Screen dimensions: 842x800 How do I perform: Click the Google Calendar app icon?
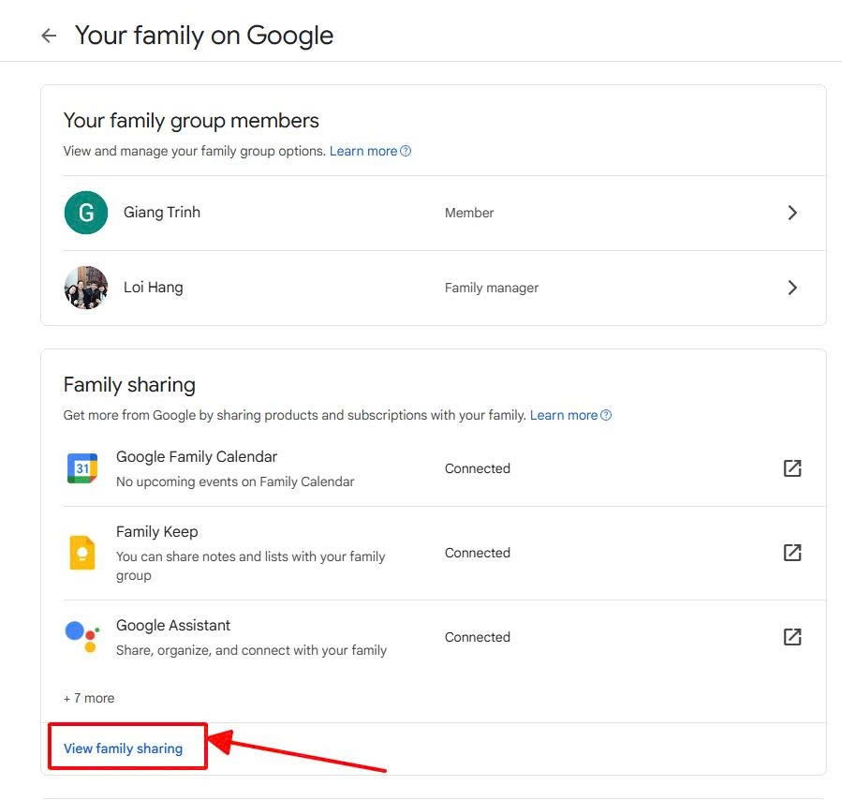tap(82, 468)
